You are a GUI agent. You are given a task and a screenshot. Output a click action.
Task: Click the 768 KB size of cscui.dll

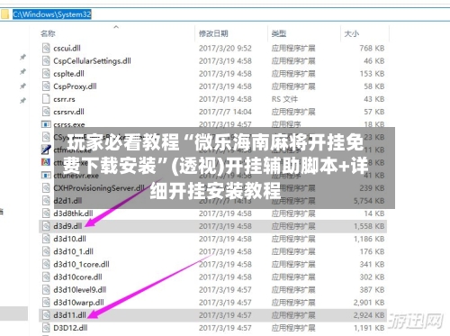click(372, 48)
